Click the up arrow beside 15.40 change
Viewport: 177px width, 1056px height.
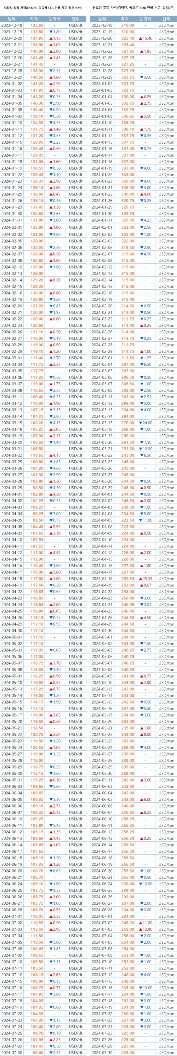140,38
